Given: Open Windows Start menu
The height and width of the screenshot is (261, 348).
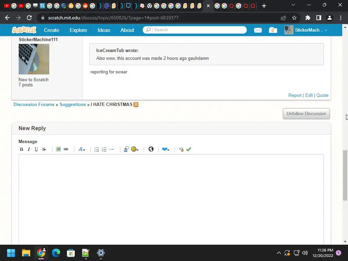Looking at the screenshot, I should (11, 253).
